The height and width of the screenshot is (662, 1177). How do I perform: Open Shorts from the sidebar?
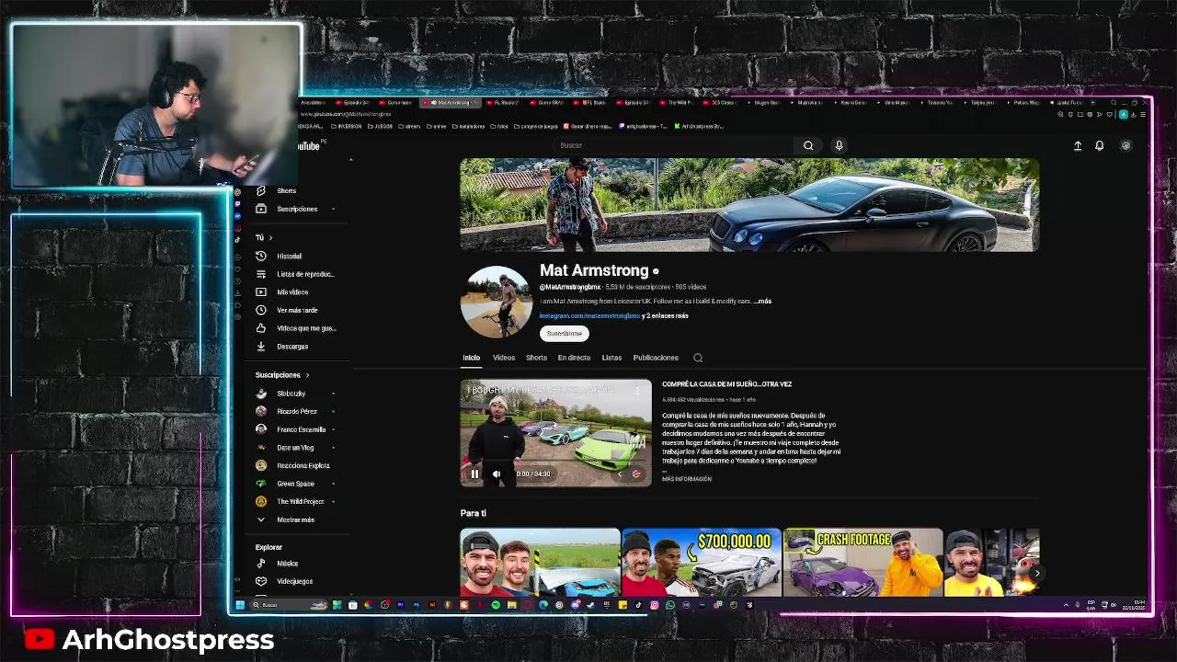pyautogui.click(x=287, y=190)
